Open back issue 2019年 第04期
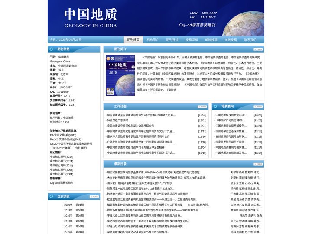 (x=74, y=216)
